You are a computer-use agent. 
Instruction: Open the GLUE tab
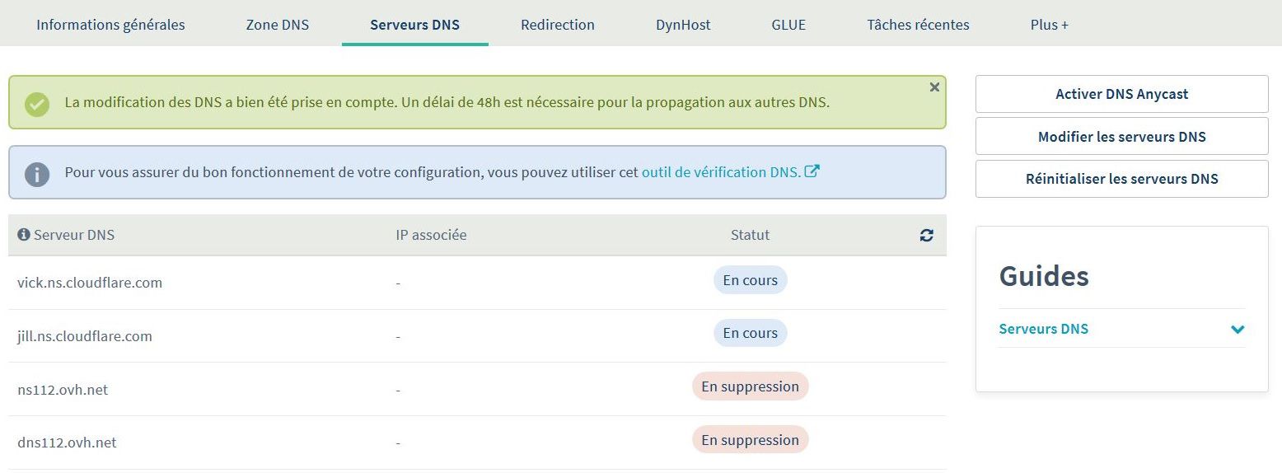point(788,25)
